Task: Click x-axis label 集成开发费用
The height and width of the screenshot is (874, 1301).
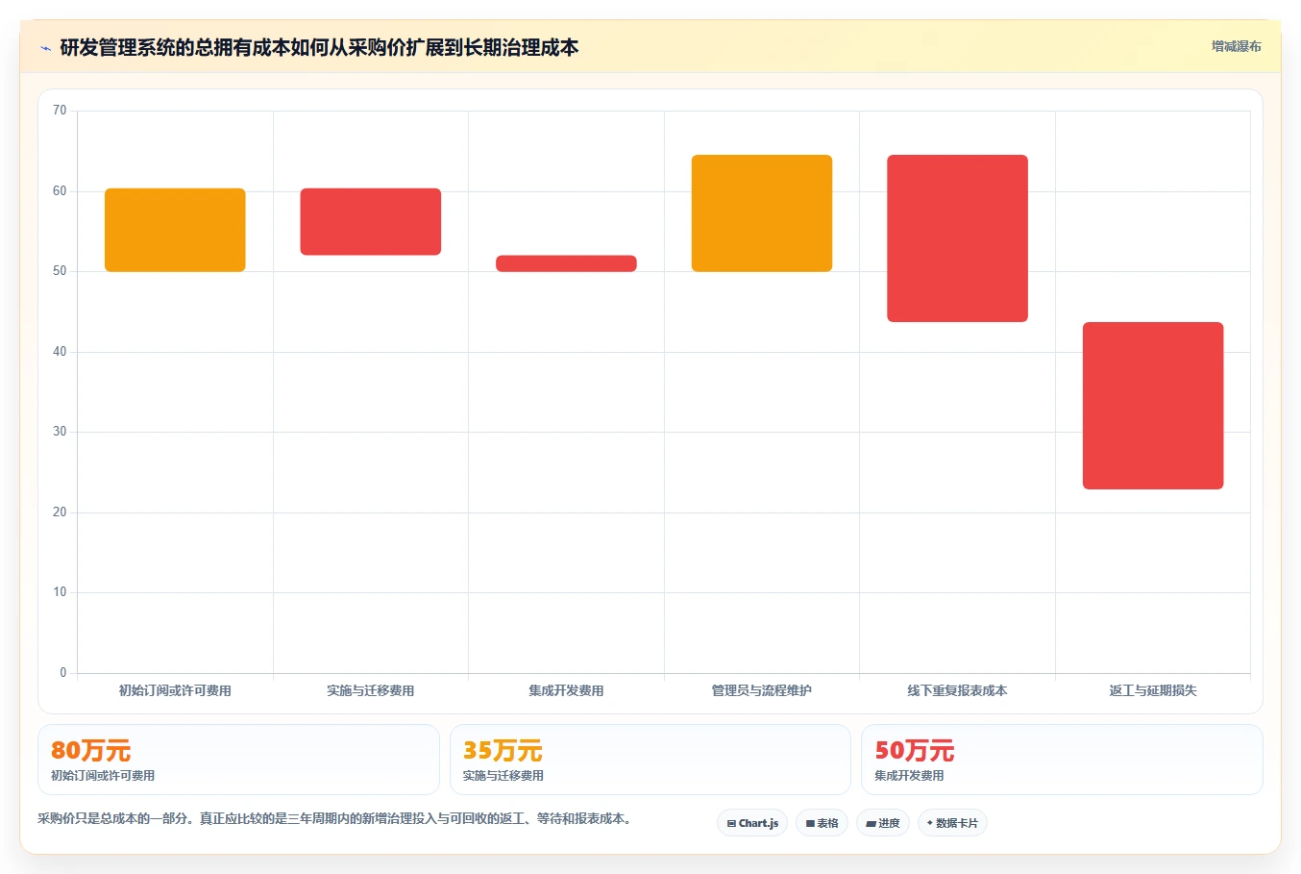Action: tap(566, 690)
